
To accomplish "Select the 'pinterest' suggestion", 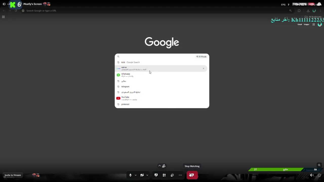I will 161,104.
